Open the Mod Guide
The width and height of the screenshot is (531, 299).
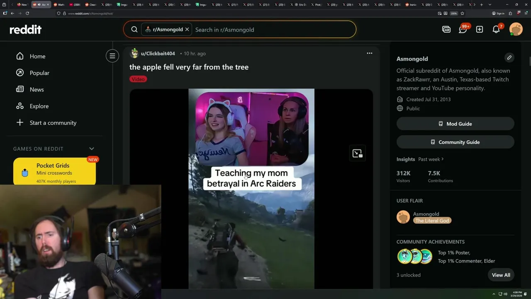click(x=455, y=124)
